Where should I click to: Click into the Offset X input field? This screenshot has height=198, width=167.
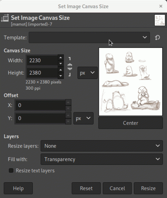40,105
